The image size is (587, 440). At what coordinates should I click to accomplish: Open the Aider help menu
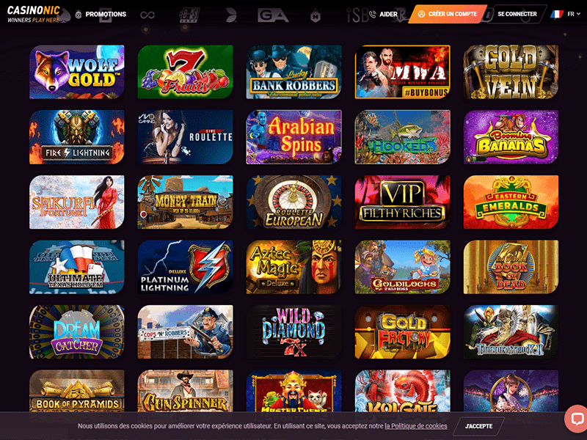tap(383, 14)
